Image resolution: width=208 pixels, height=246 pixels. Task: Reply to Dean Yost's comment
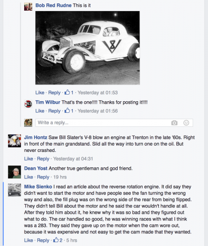coord(43,177)
